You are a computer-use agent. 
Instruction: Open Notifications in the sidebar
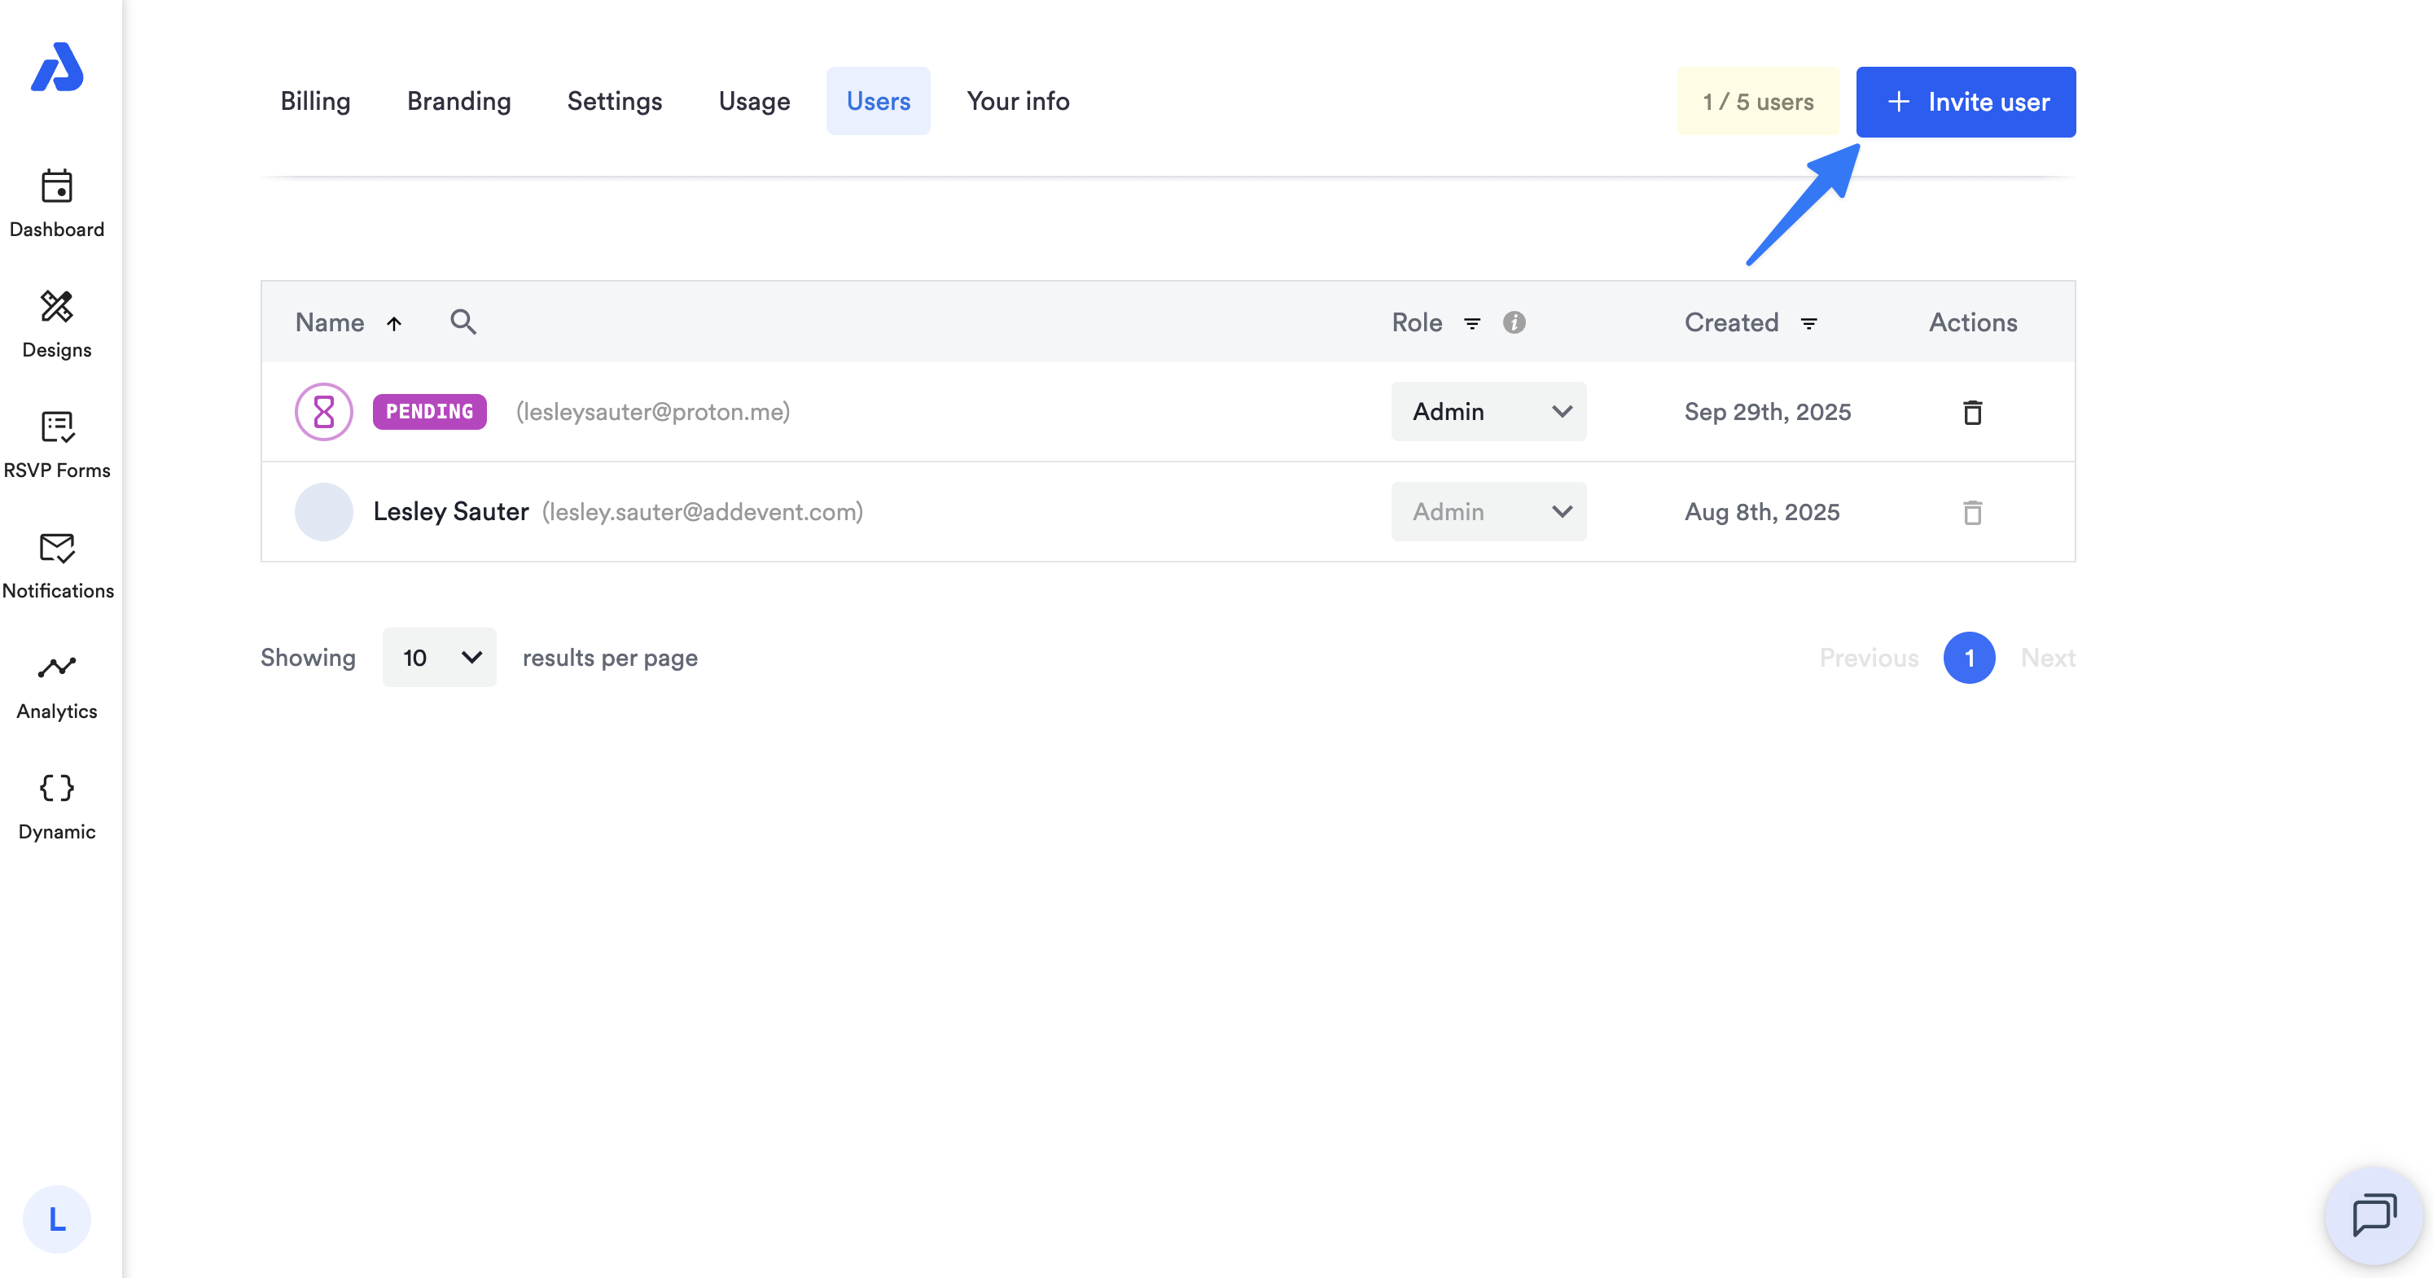coord(58,566)
